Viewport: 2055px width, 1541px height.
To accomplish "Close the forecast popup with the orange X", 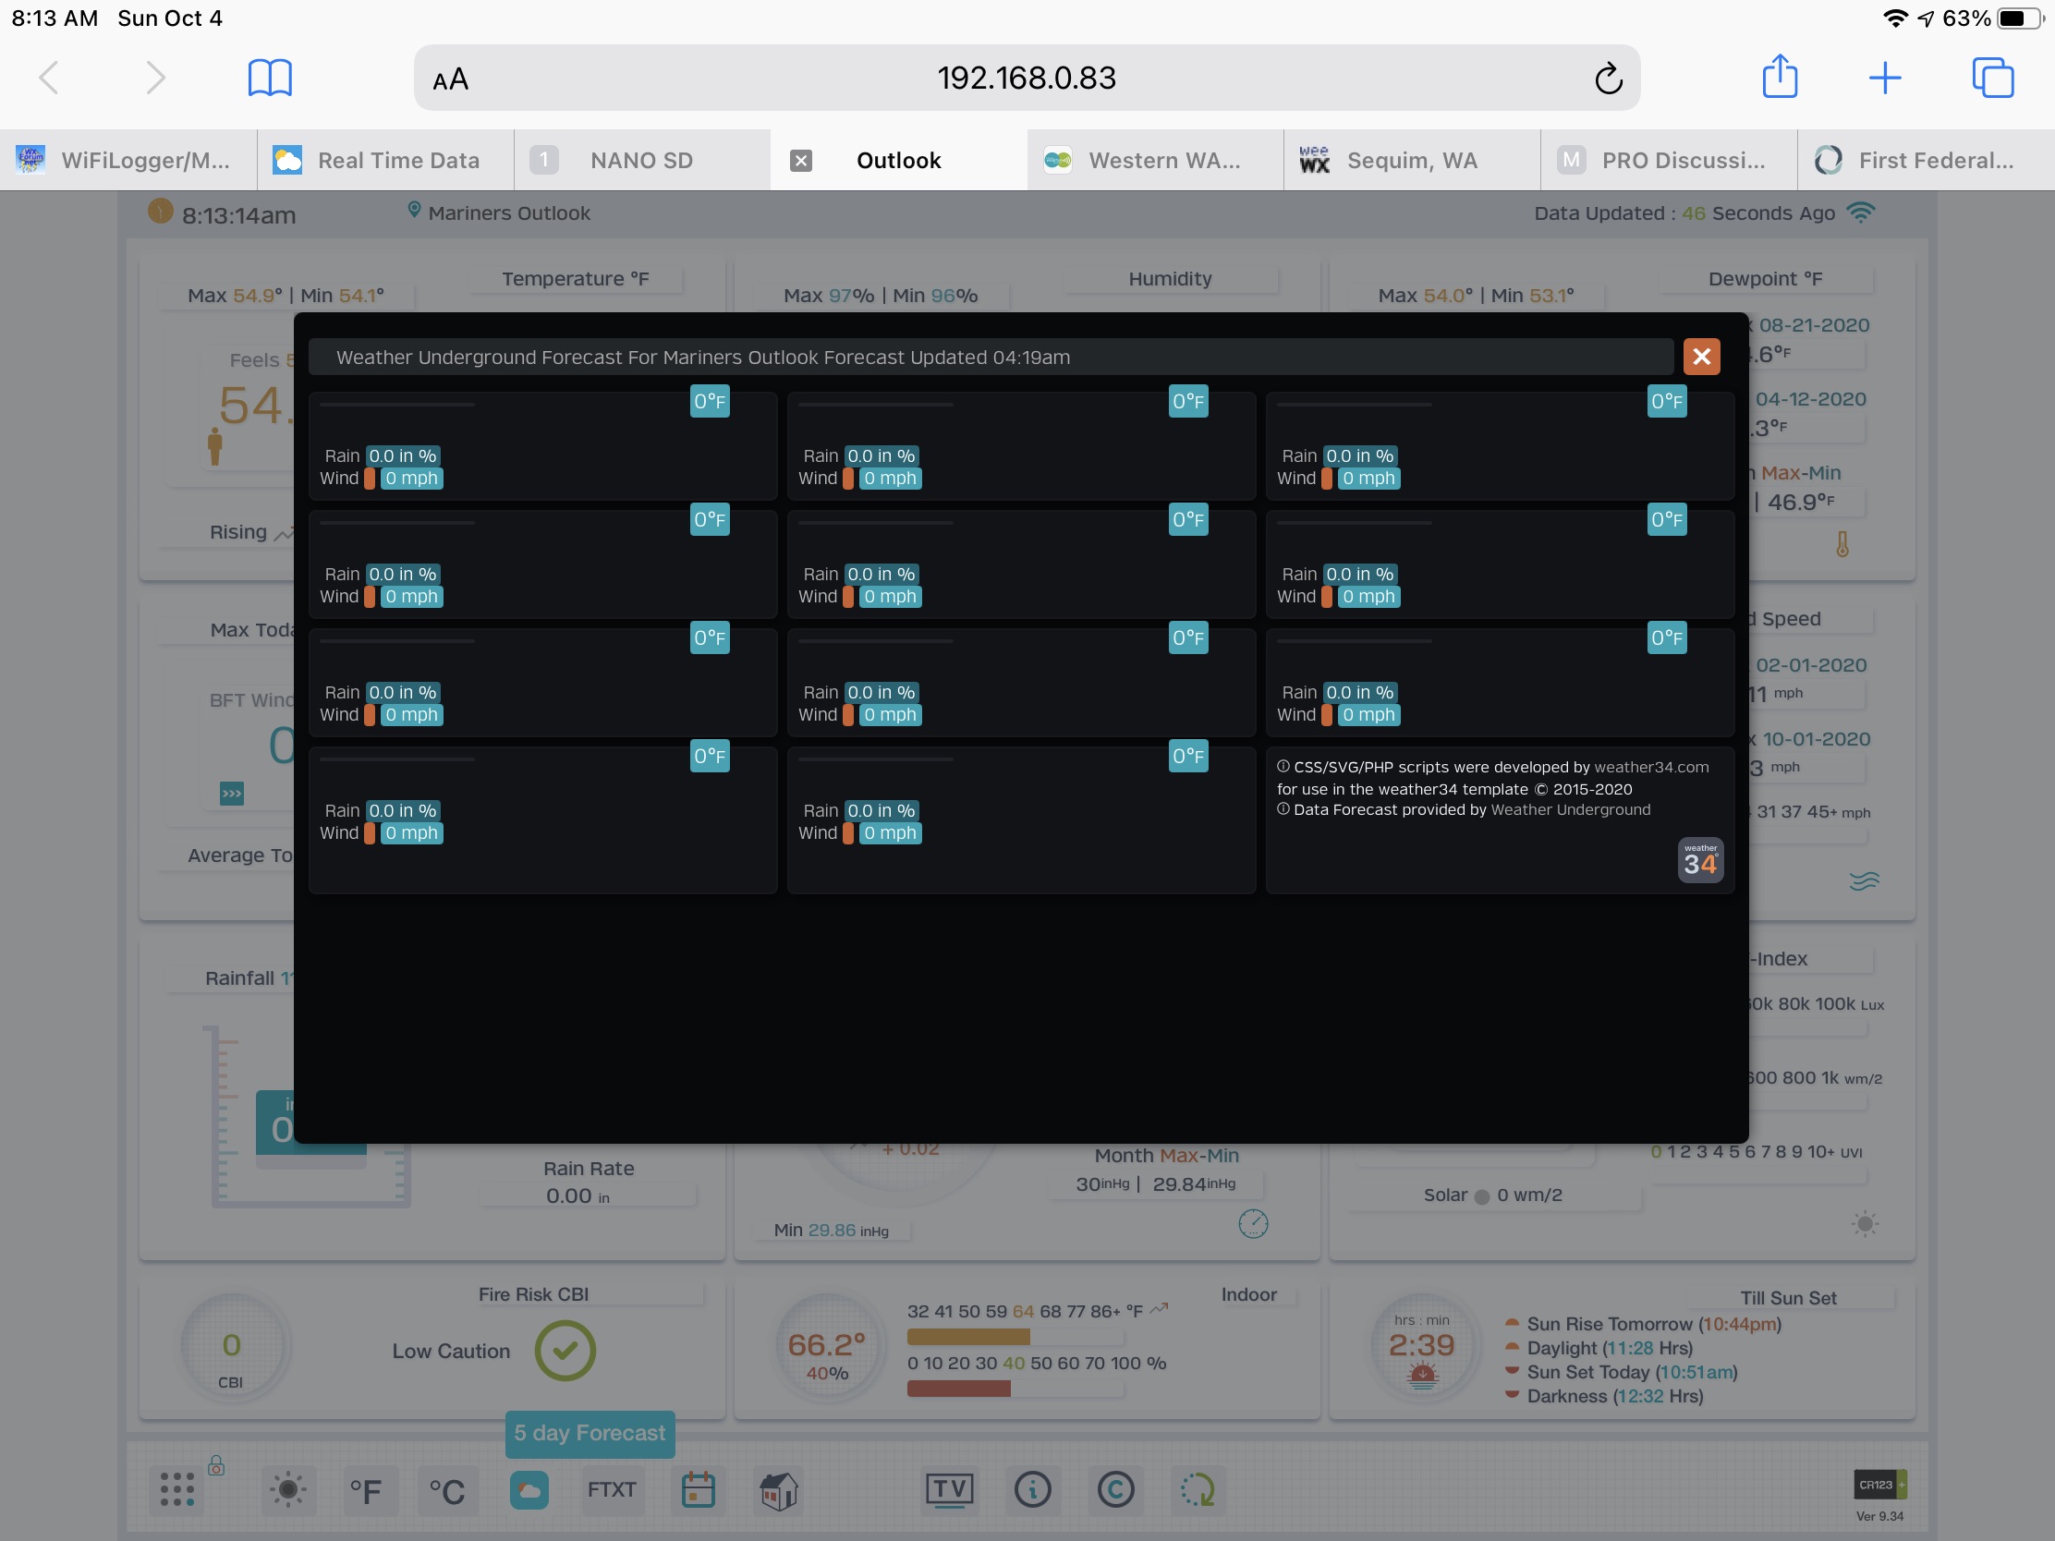I will point(1701,357).
